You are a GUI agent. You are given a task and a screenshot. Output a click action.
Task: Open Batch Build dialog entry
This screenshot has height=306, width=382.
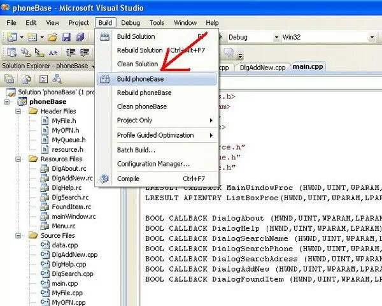point(157,150)
